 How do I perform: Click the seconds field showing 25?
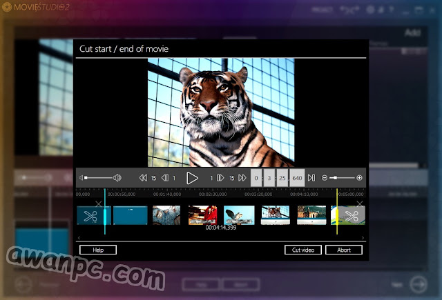(x=282, y=178)
